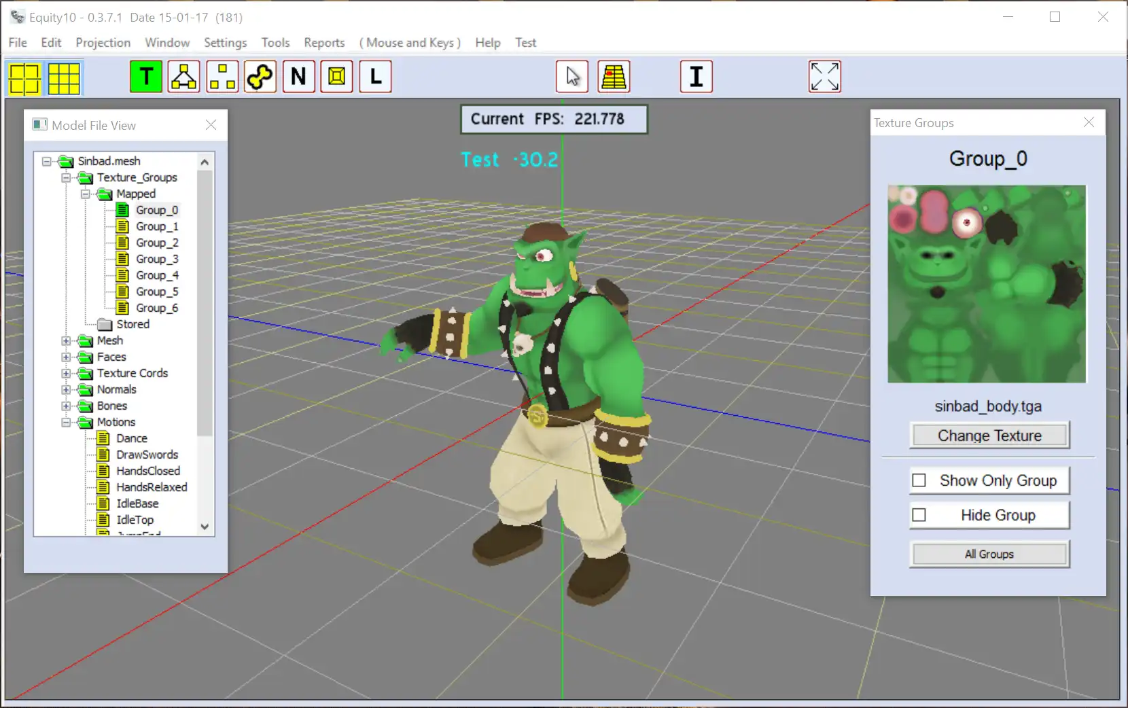Toggle the four-dot points toolbar icon
The width and height of the screenshot is (1128, 708).
tap(222, 77)
